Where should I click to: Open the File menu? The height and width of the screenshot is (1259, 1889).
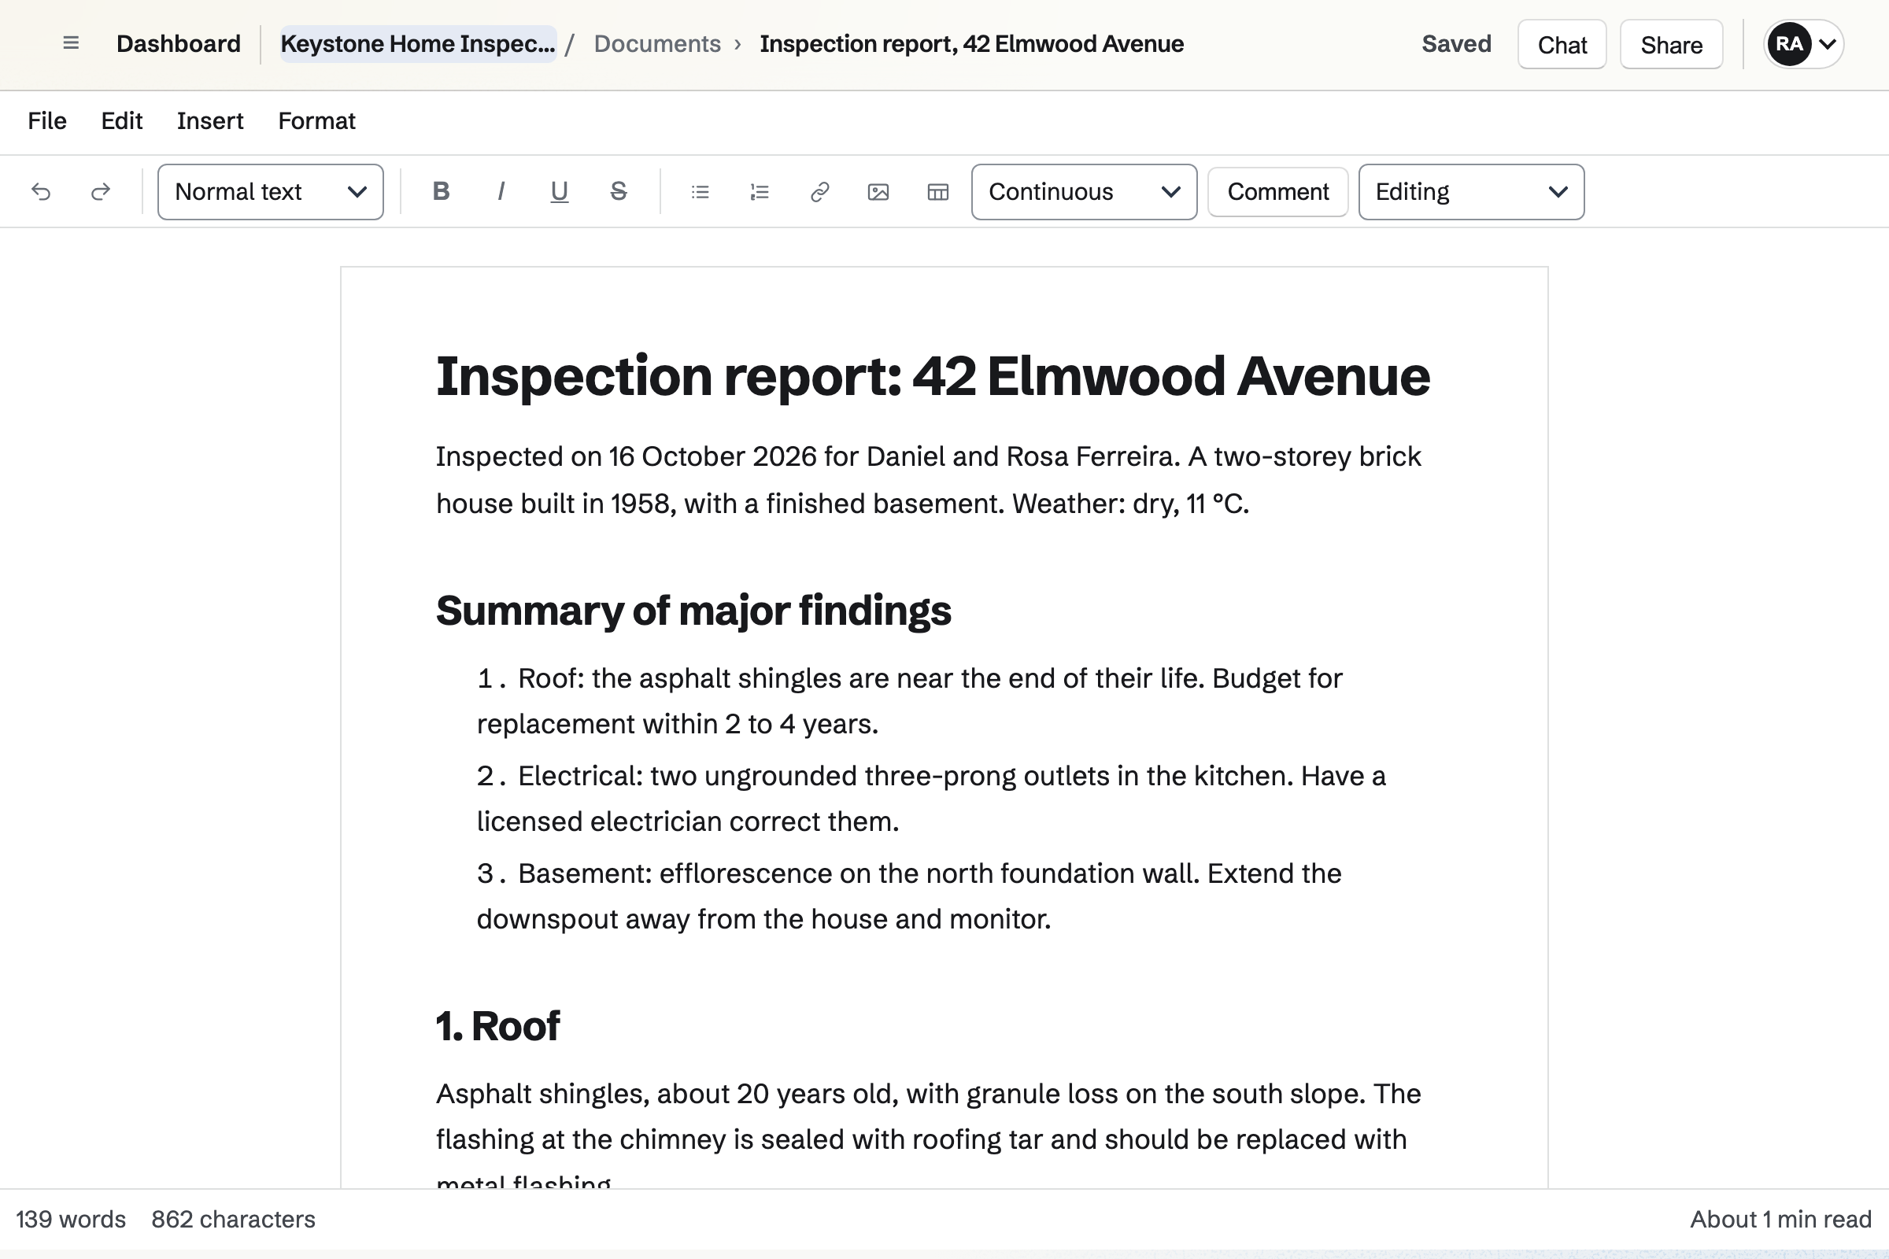coord(47,121)
